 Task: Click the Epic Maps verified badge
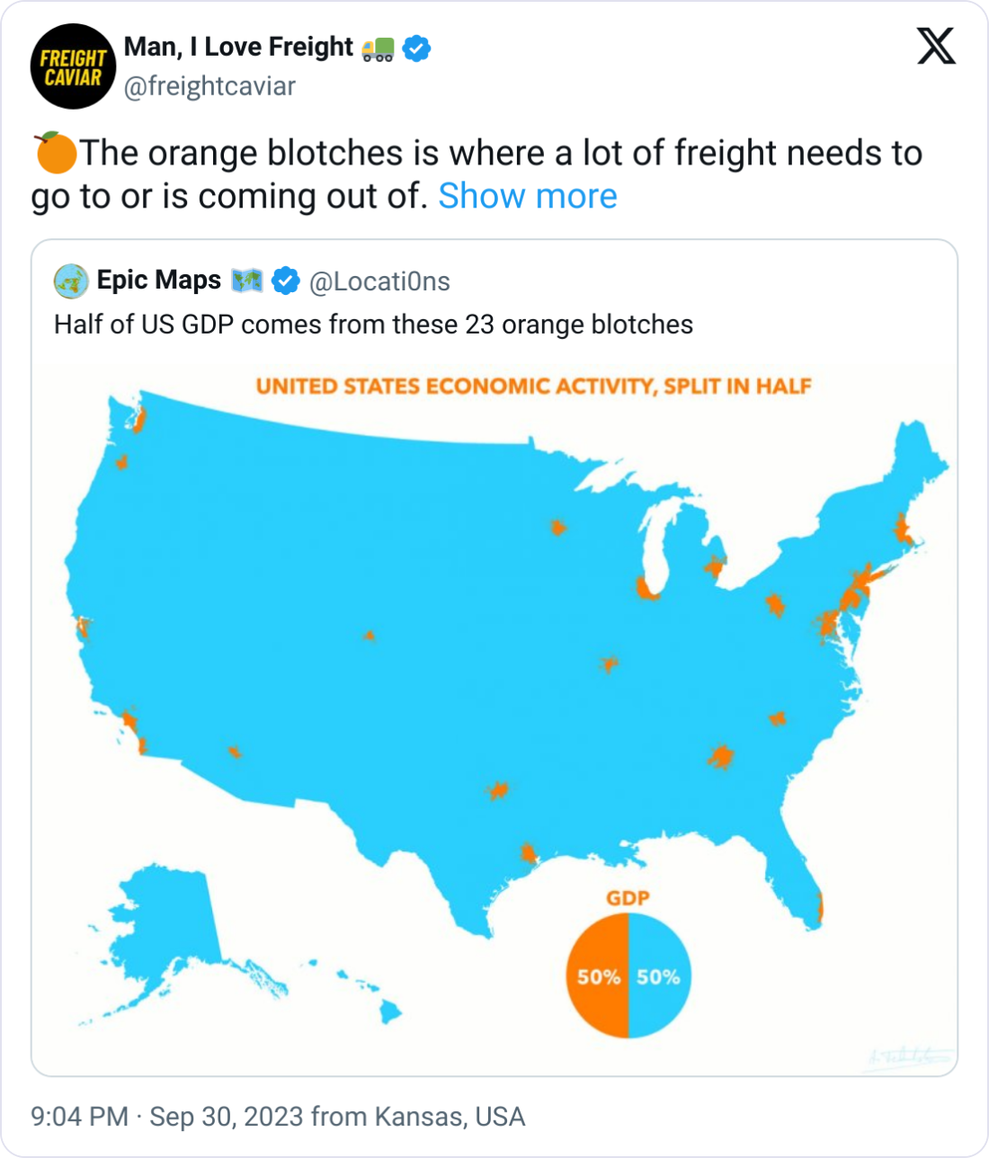286,281
